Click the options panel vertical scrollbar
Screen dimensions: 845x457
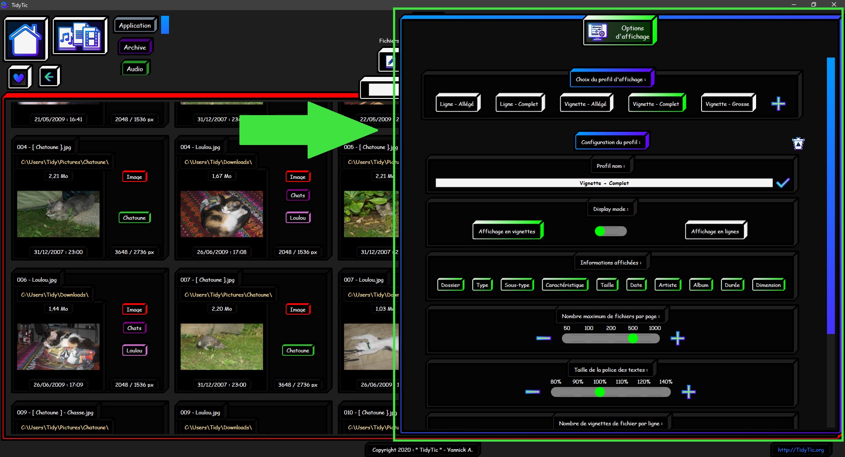[831, 196]
